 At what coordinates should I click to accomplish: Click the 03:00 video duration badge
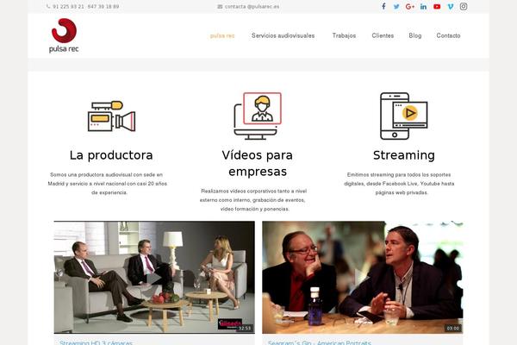click(452, 328)
